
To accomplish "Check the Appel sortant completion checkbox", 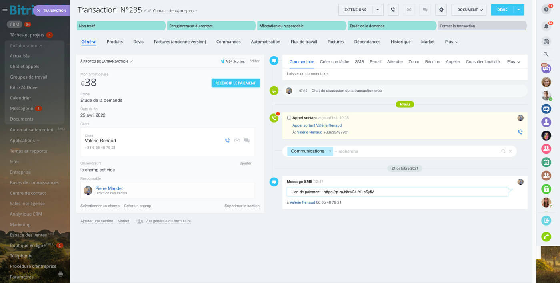I will [289, 118].
